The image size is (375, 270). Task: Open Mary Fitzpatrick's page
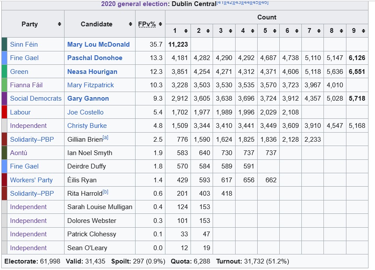coord(91,85)
